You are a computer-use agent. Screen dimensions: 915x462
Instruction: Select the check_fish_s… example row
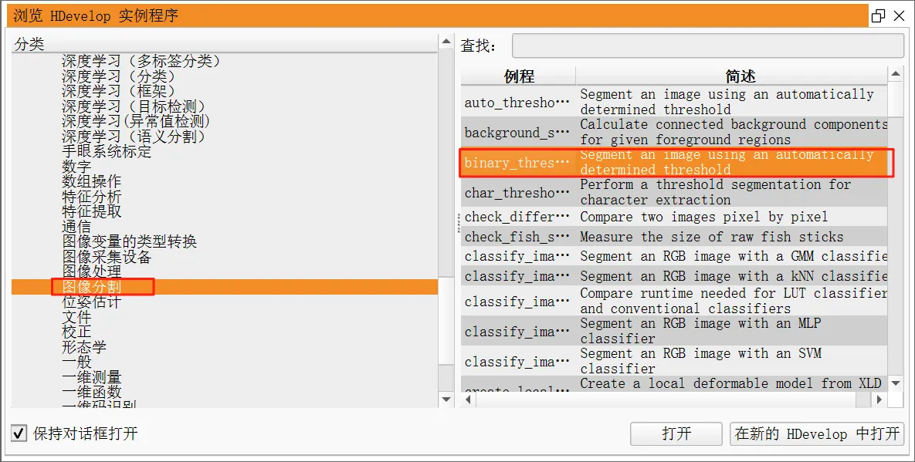click(x=674, y=237)
